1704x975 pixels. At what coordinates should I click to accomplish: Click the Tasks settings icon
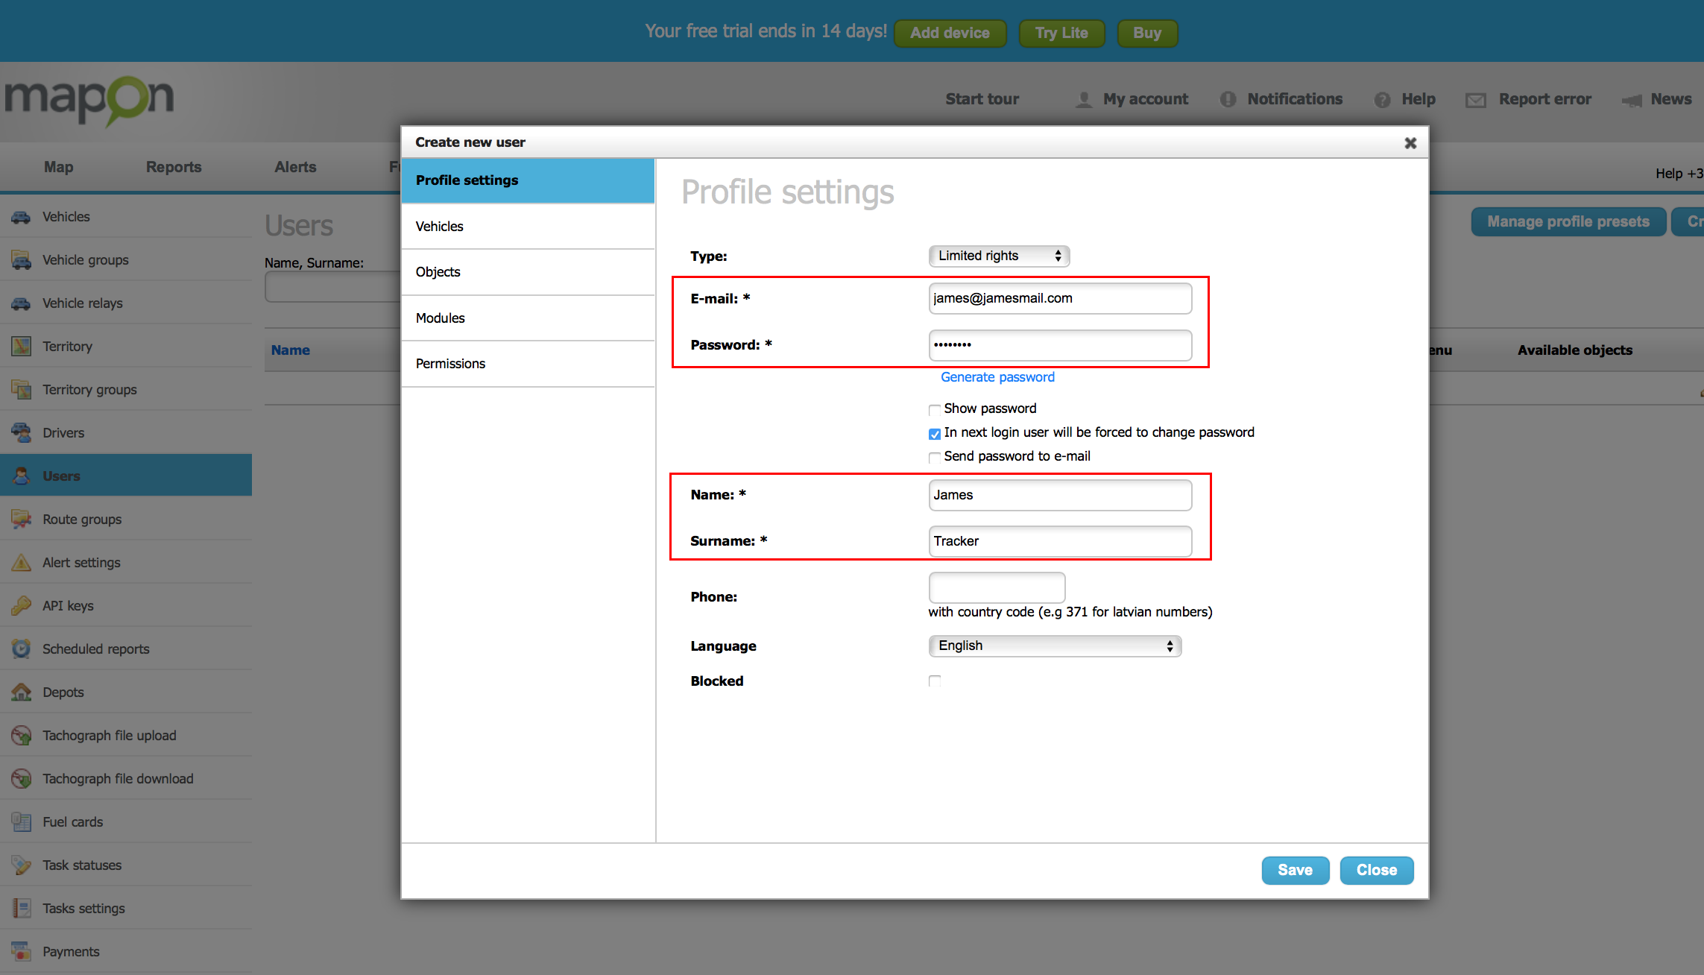tap(21, 909)
